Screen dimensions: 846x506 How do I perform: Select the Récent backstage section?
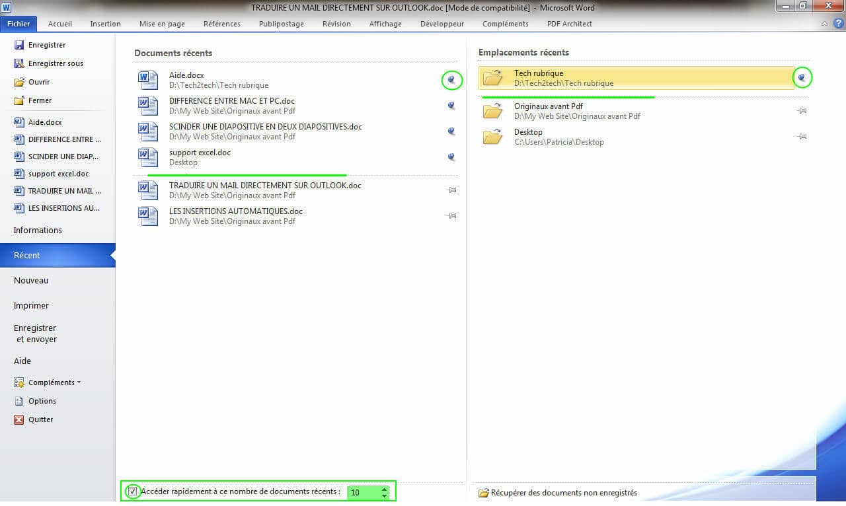click(58, 256)
